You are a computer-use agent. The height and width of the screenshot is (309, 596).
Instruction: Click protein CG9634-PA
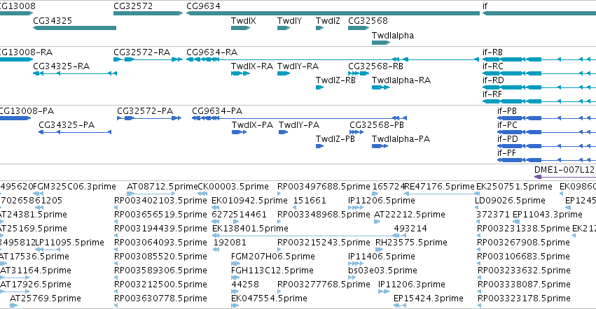pos(217,111)
